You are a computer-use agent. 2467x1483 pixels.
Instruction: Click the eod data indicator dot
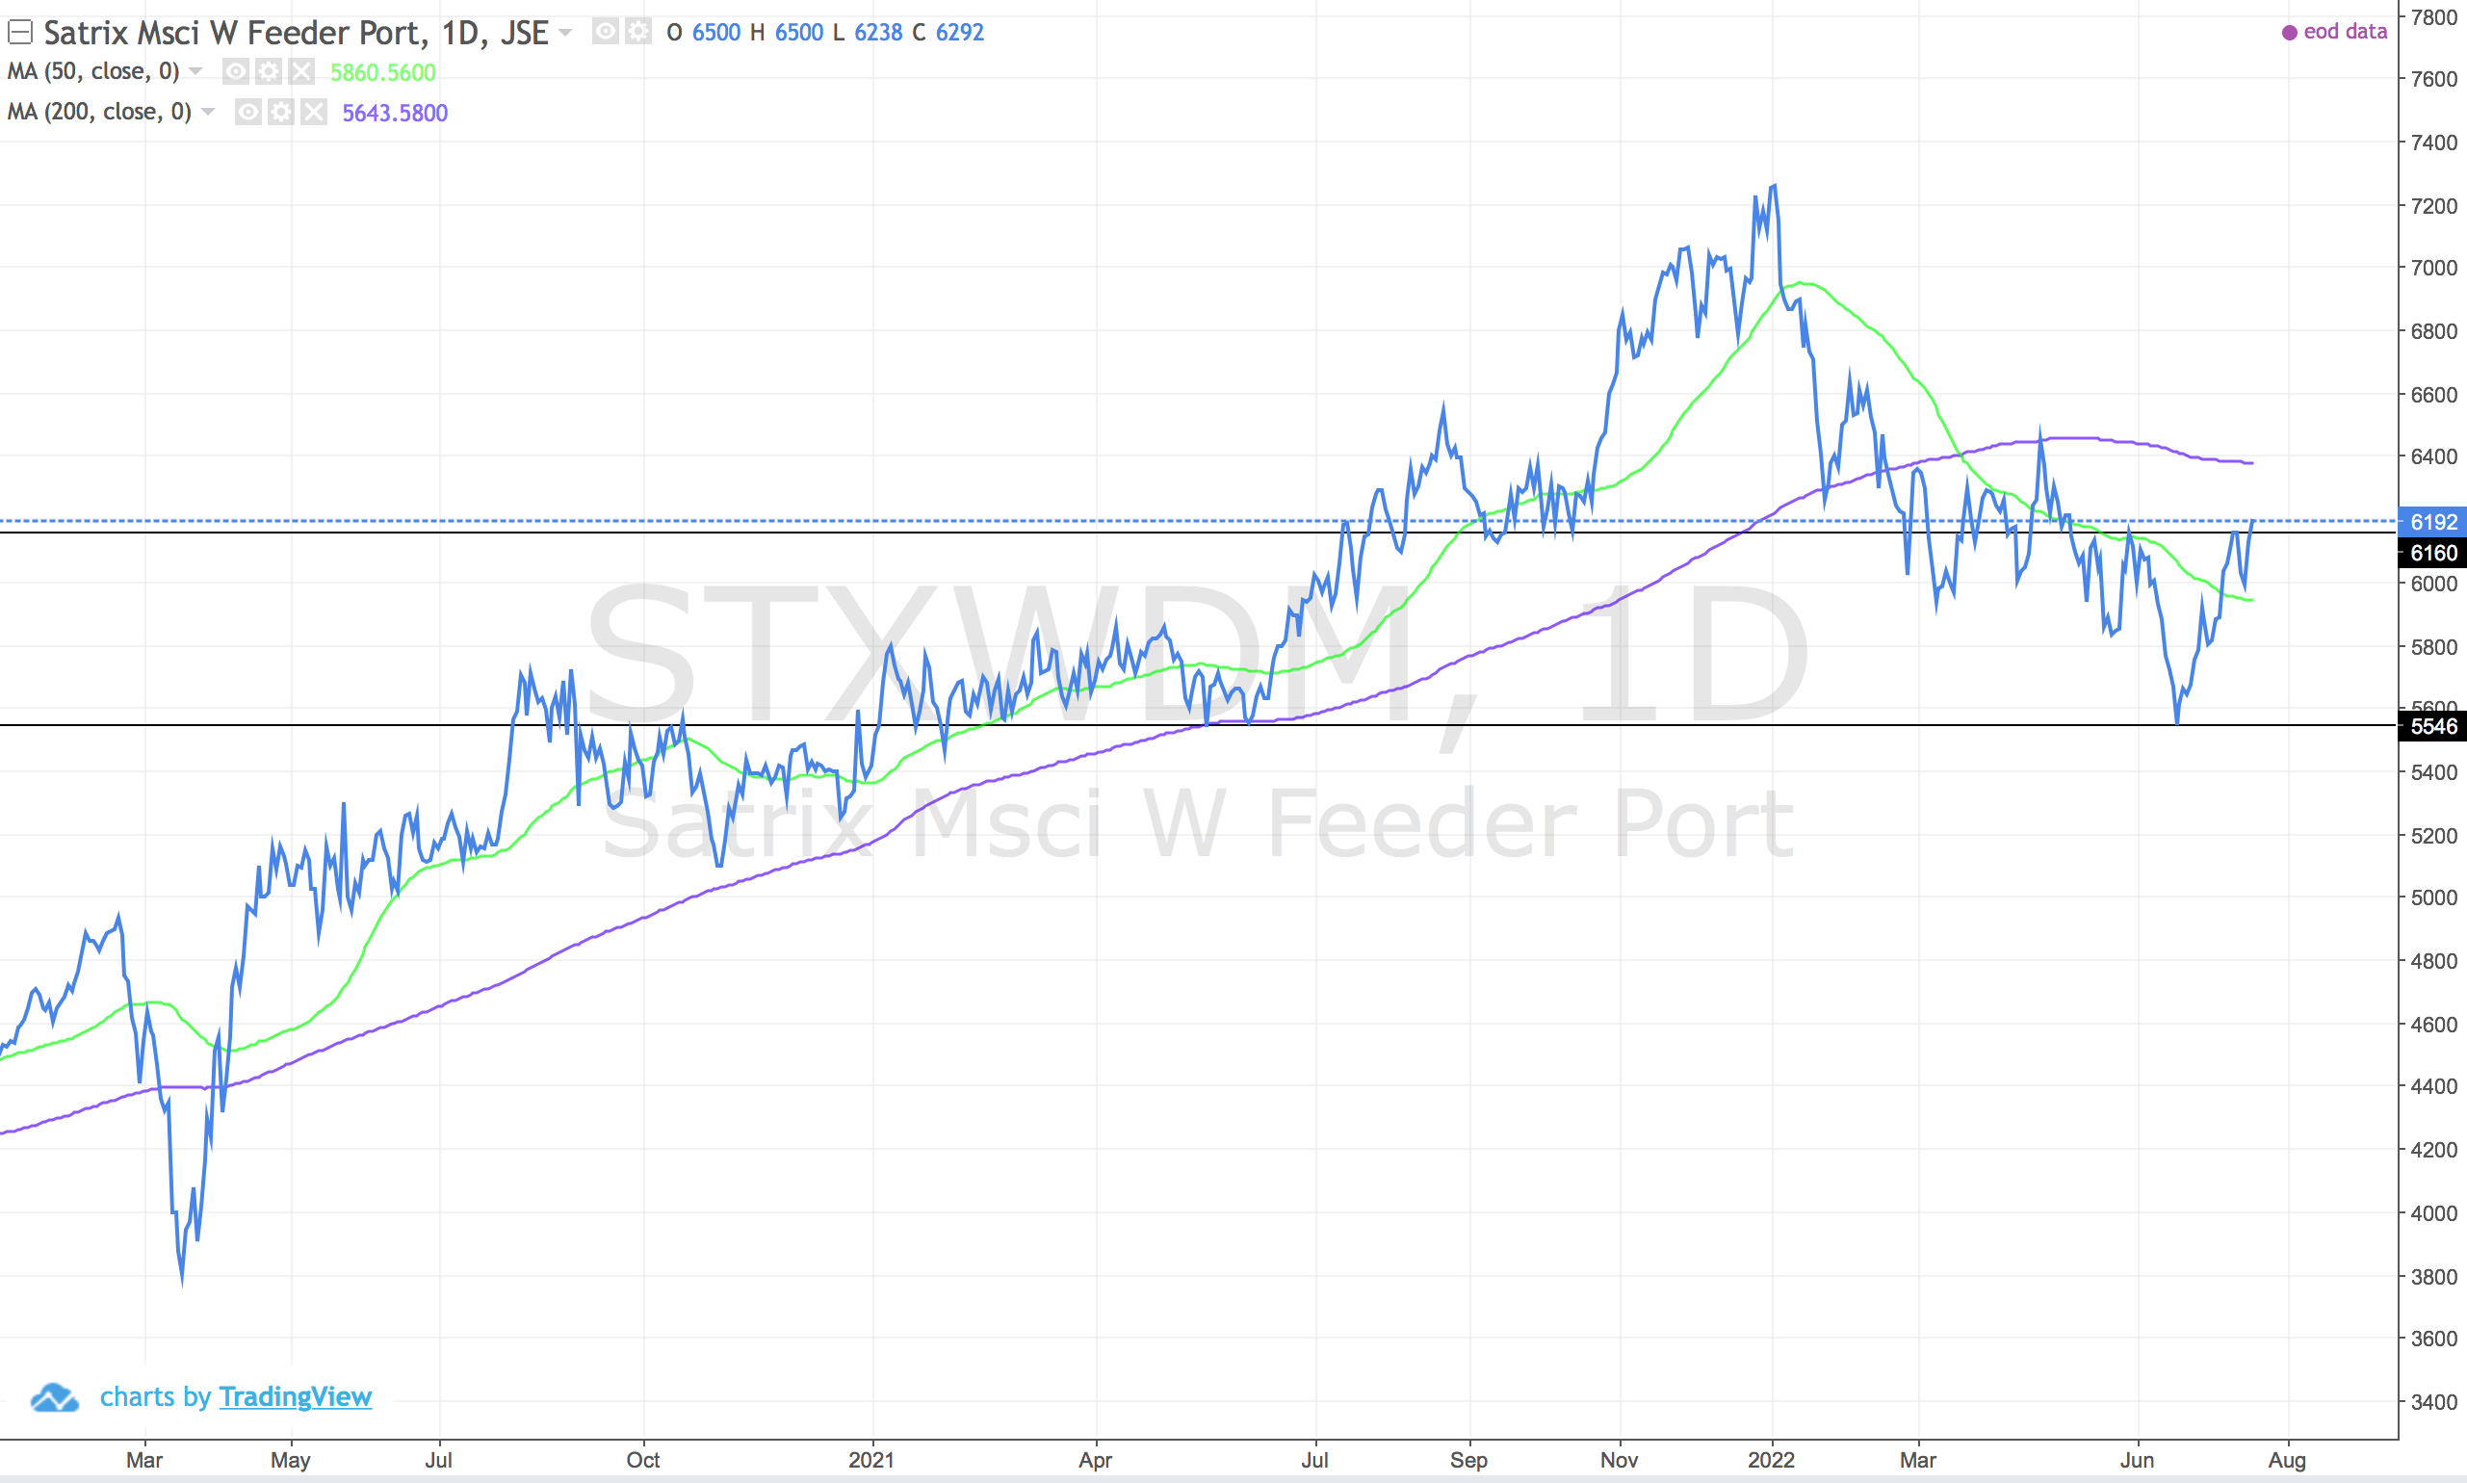[x=2289, y=33]
